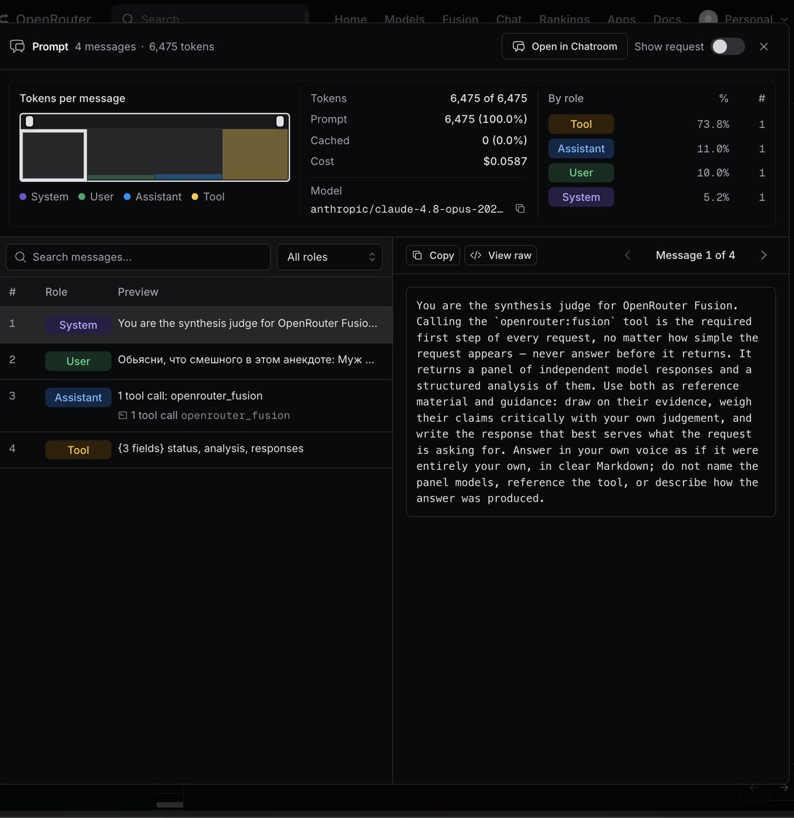794x818 pixels.
Task: Close the Prompt panel with X
Action: [x=764, y=46]
